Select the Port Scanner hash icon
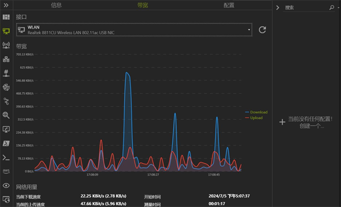 6,73
